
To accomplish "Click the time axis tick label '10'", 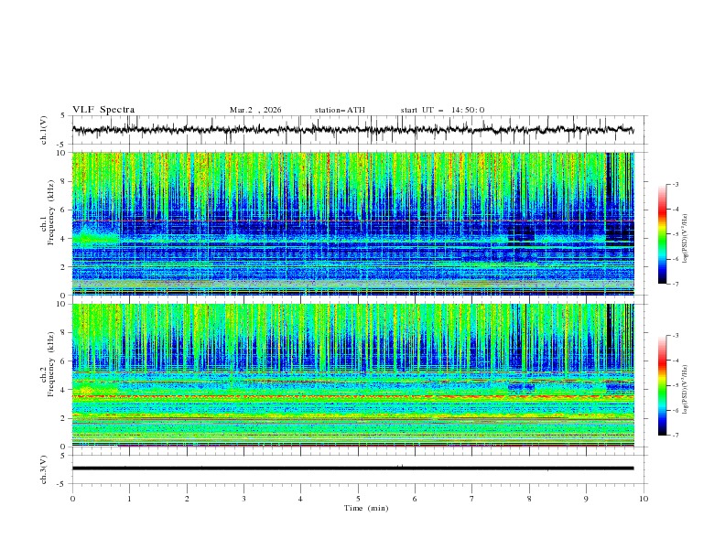I will [x=644, y=499].
